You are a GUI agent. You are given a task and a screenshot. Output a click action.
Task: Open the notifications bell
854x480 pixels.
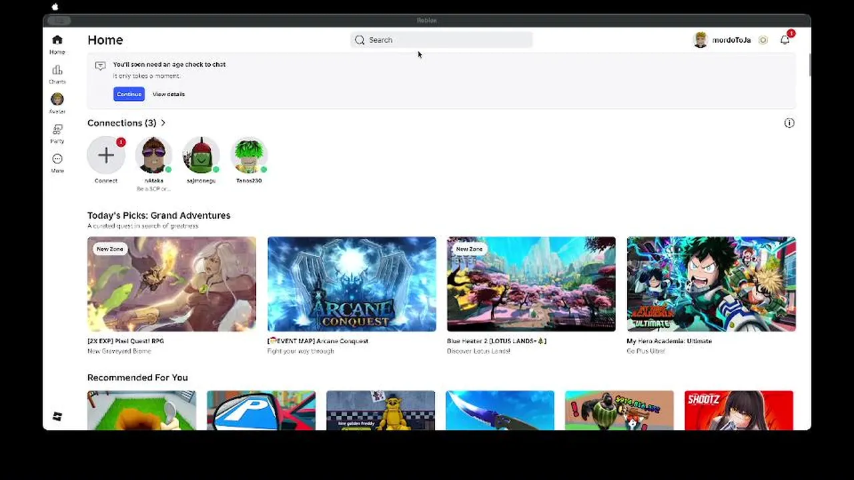785,40
